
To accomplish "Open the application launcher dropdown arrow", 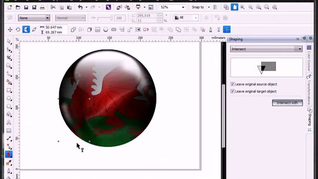I will click(145, 7).
